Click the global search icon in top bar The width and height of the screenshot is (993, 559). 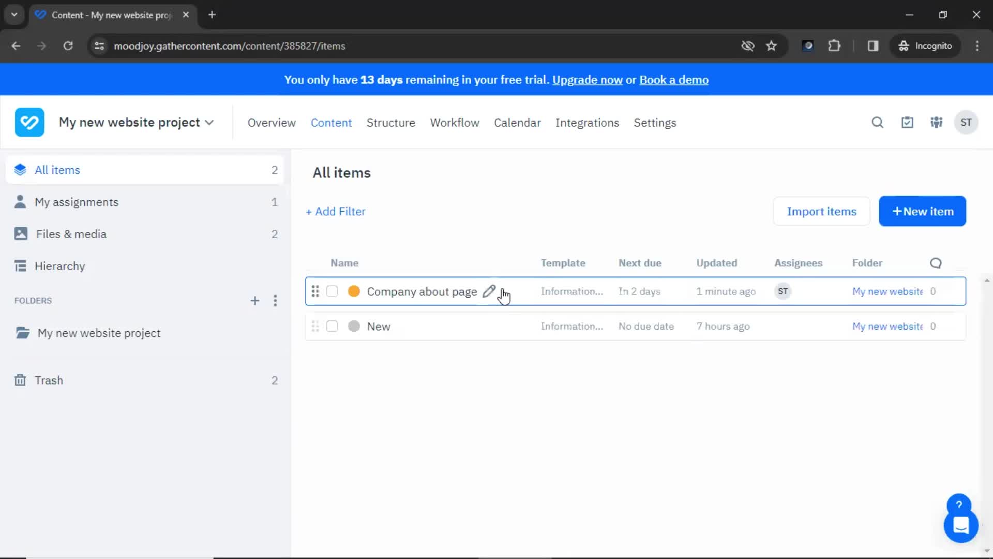878,122
